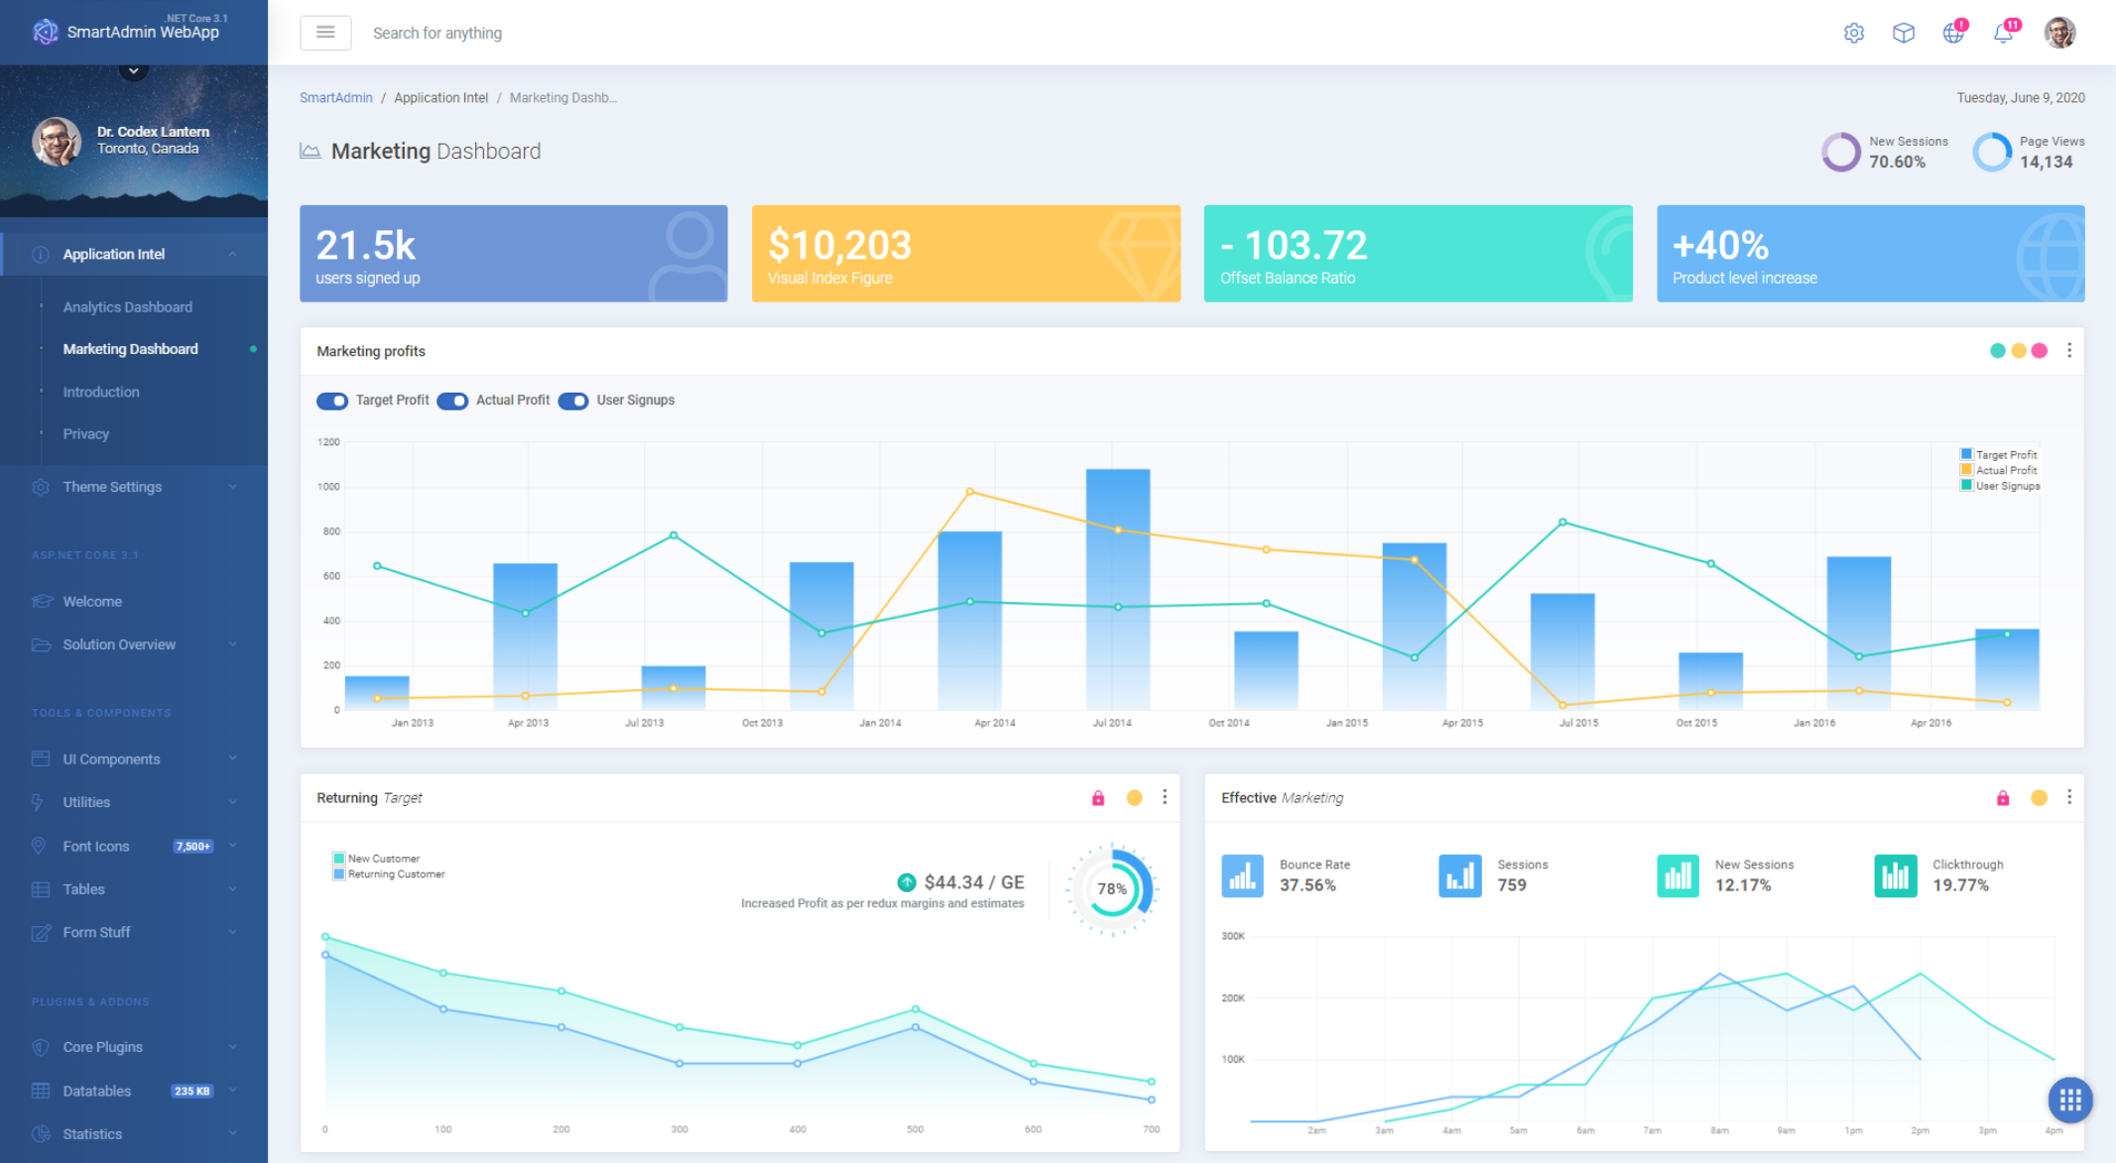Toggle the User Signups switch off
This screenshot has width=2116, height=1163.
coord(573,400)
